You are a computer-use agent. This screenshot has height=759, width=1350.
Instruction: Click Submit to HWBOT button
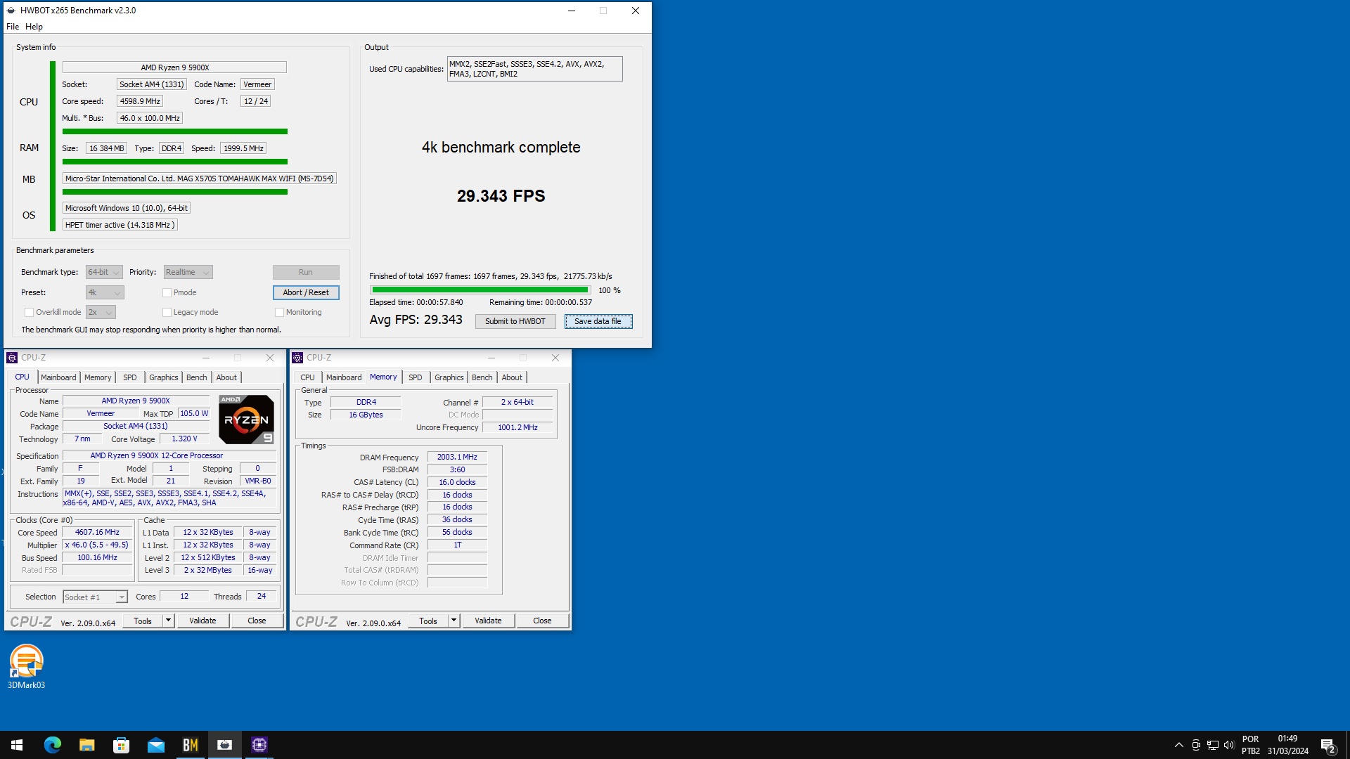point(515,322)
